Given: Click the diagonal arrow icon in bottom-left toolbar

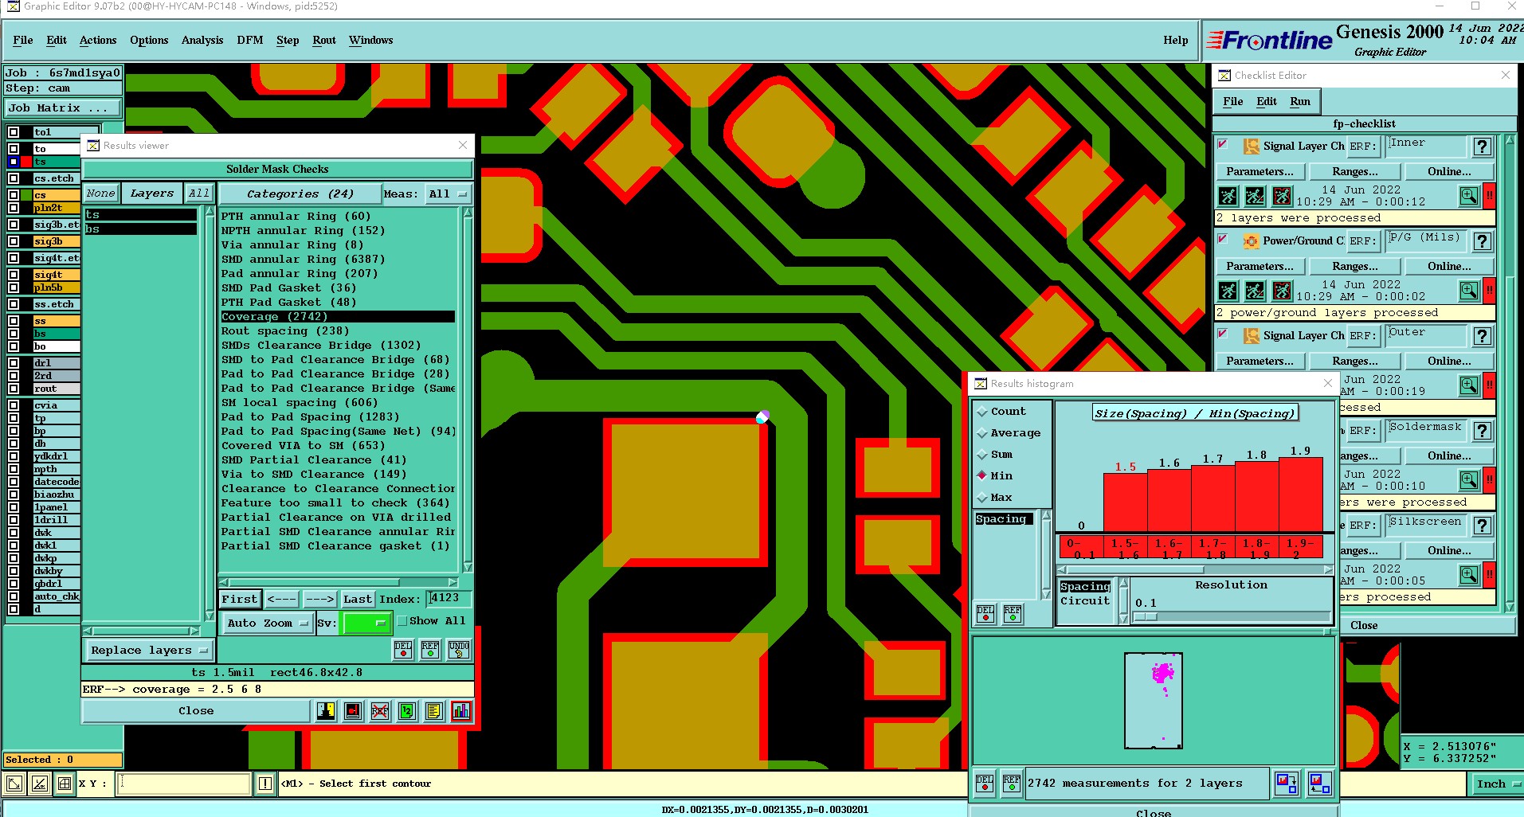Looking at the screenshot, I should click(14, 784).
